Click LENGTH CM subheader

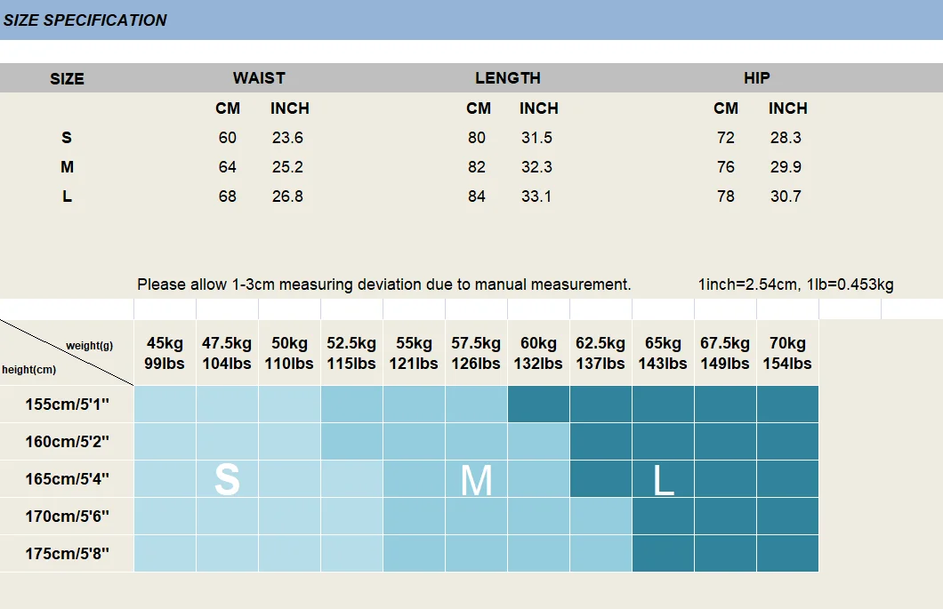(x=479, y=108)
